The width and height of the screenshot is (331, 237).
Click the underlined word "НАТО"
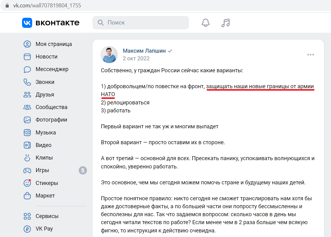[x=108, y=94]
